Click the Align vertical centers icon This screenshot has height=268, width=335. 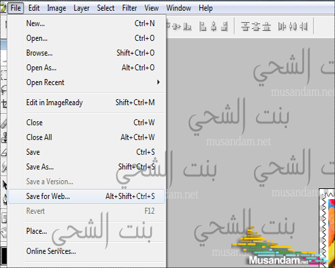176,27
